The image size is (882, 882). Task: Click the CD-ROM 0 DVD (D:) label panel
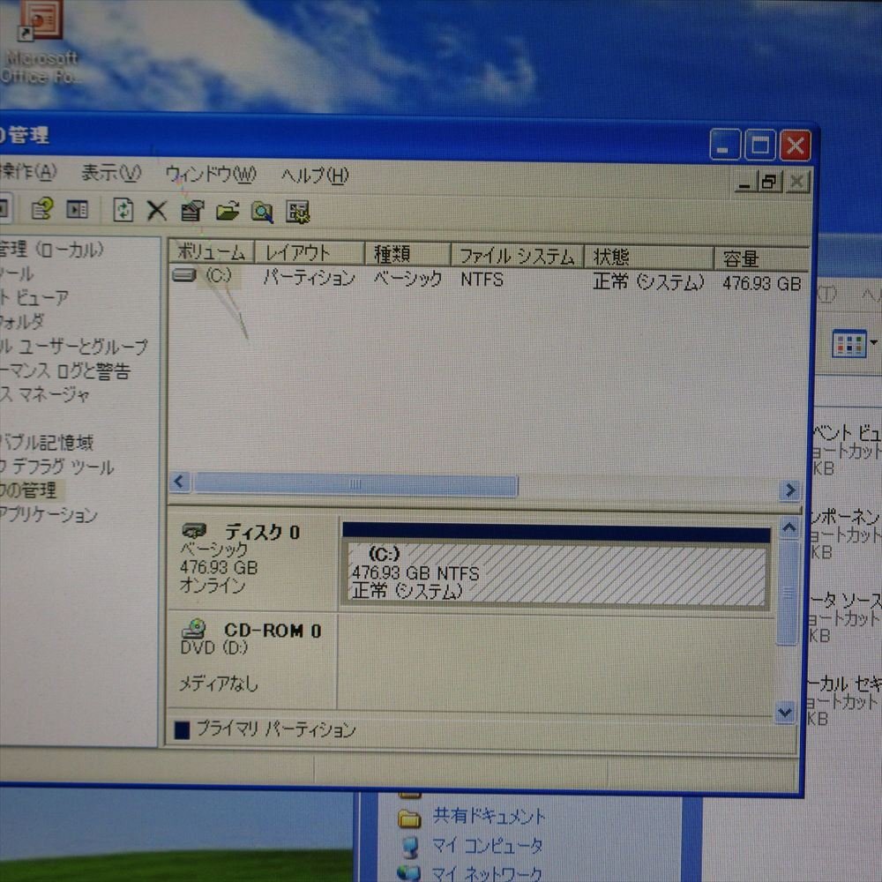click(x=252, y=659)
